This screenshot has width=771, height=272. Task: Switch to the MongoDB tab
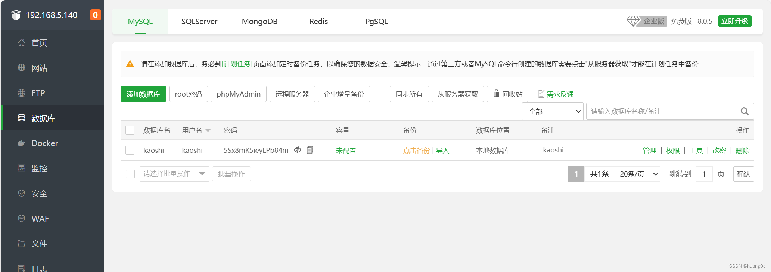pos(259,22)
